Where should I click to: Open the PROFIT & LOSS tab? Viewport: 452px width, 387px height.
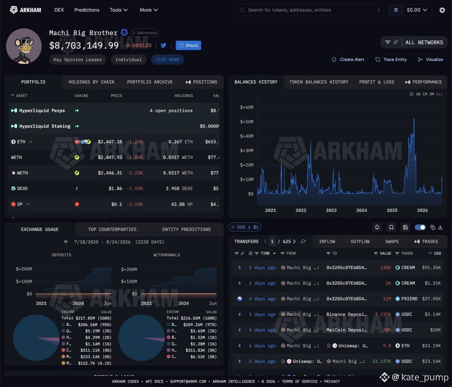pyautogui.click(x=377, y=82)
